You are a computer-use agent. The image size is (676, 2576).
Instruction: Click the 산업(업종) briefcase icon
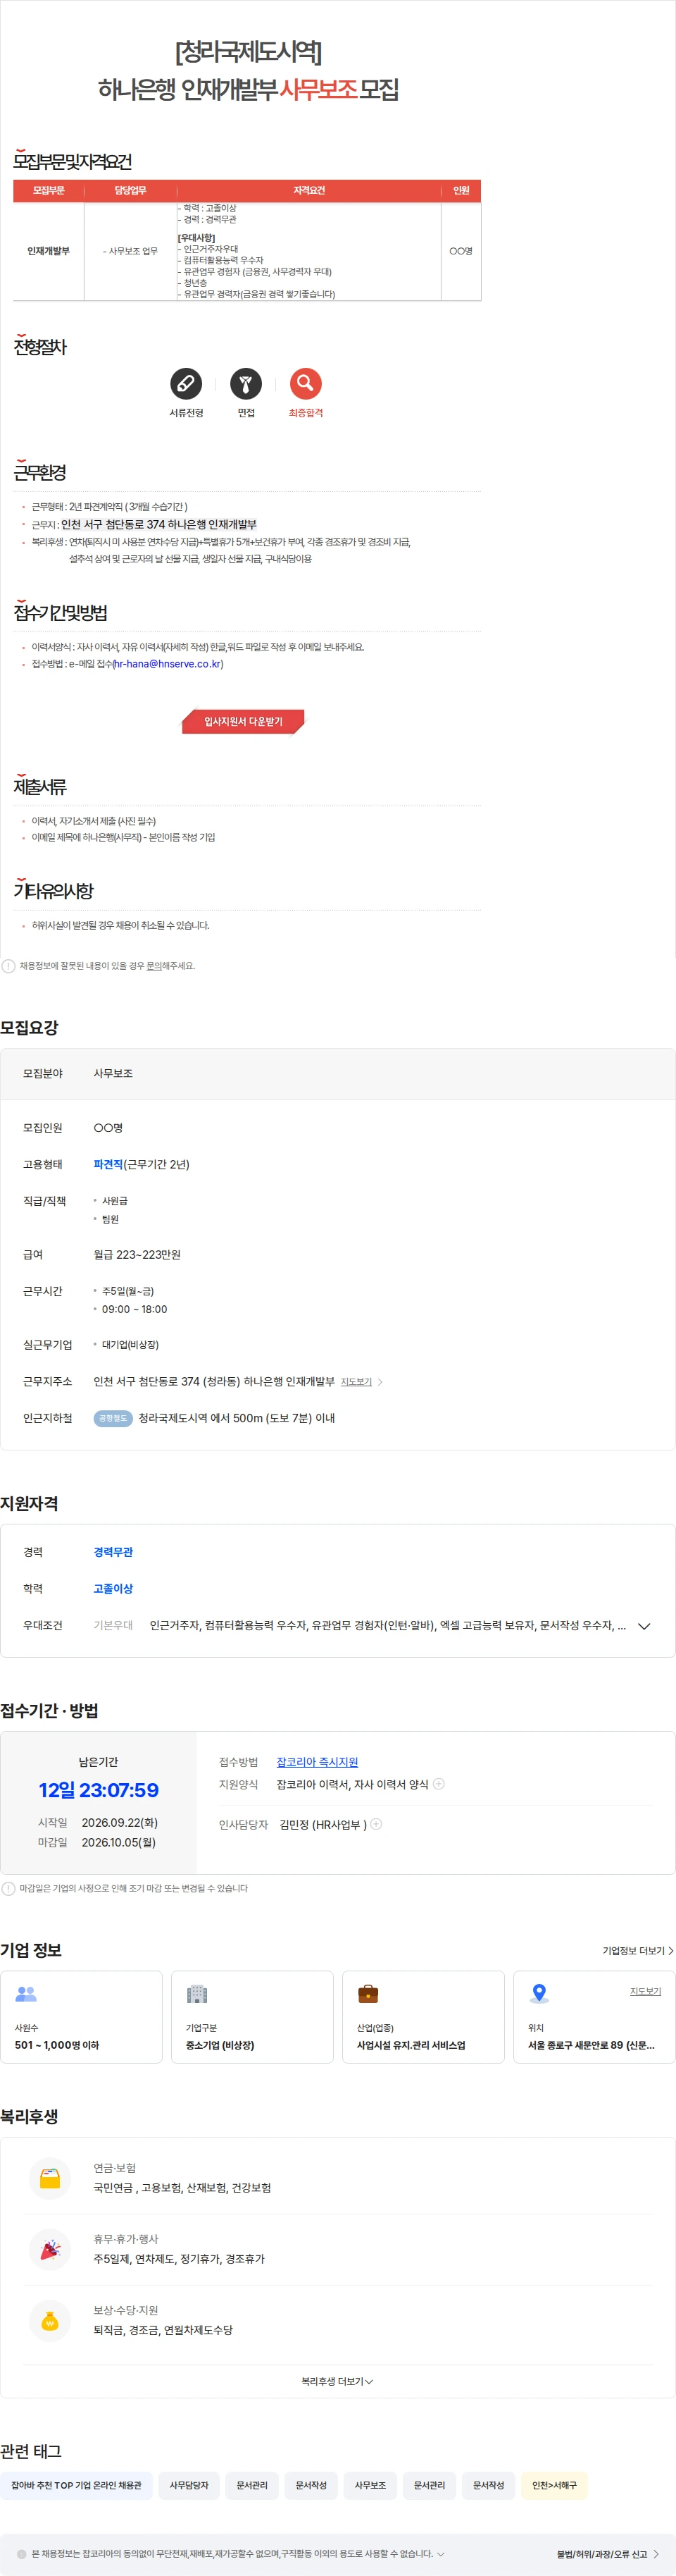click(x=368, y=1994)
